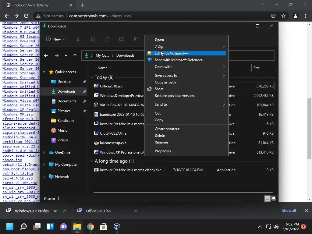Viewport: 312px width, 234px height.
Task: Click the Name column header
Action: [x=102, y=68]
